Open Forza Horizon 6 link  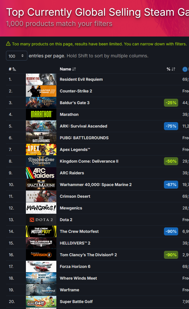(75, 267)
